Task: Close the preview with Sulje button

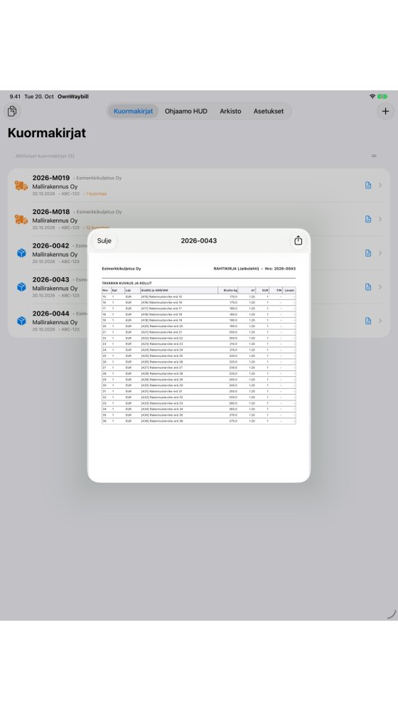Action: tap(104, 241)
